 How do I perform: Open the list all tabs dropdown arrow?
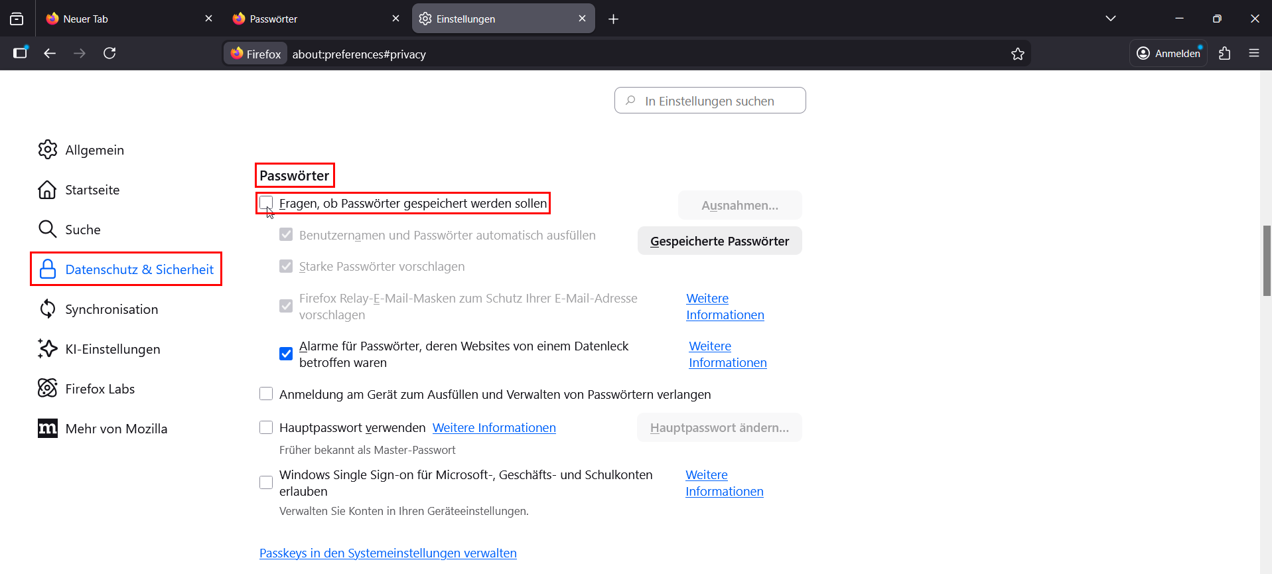(x=1111, y=19)
